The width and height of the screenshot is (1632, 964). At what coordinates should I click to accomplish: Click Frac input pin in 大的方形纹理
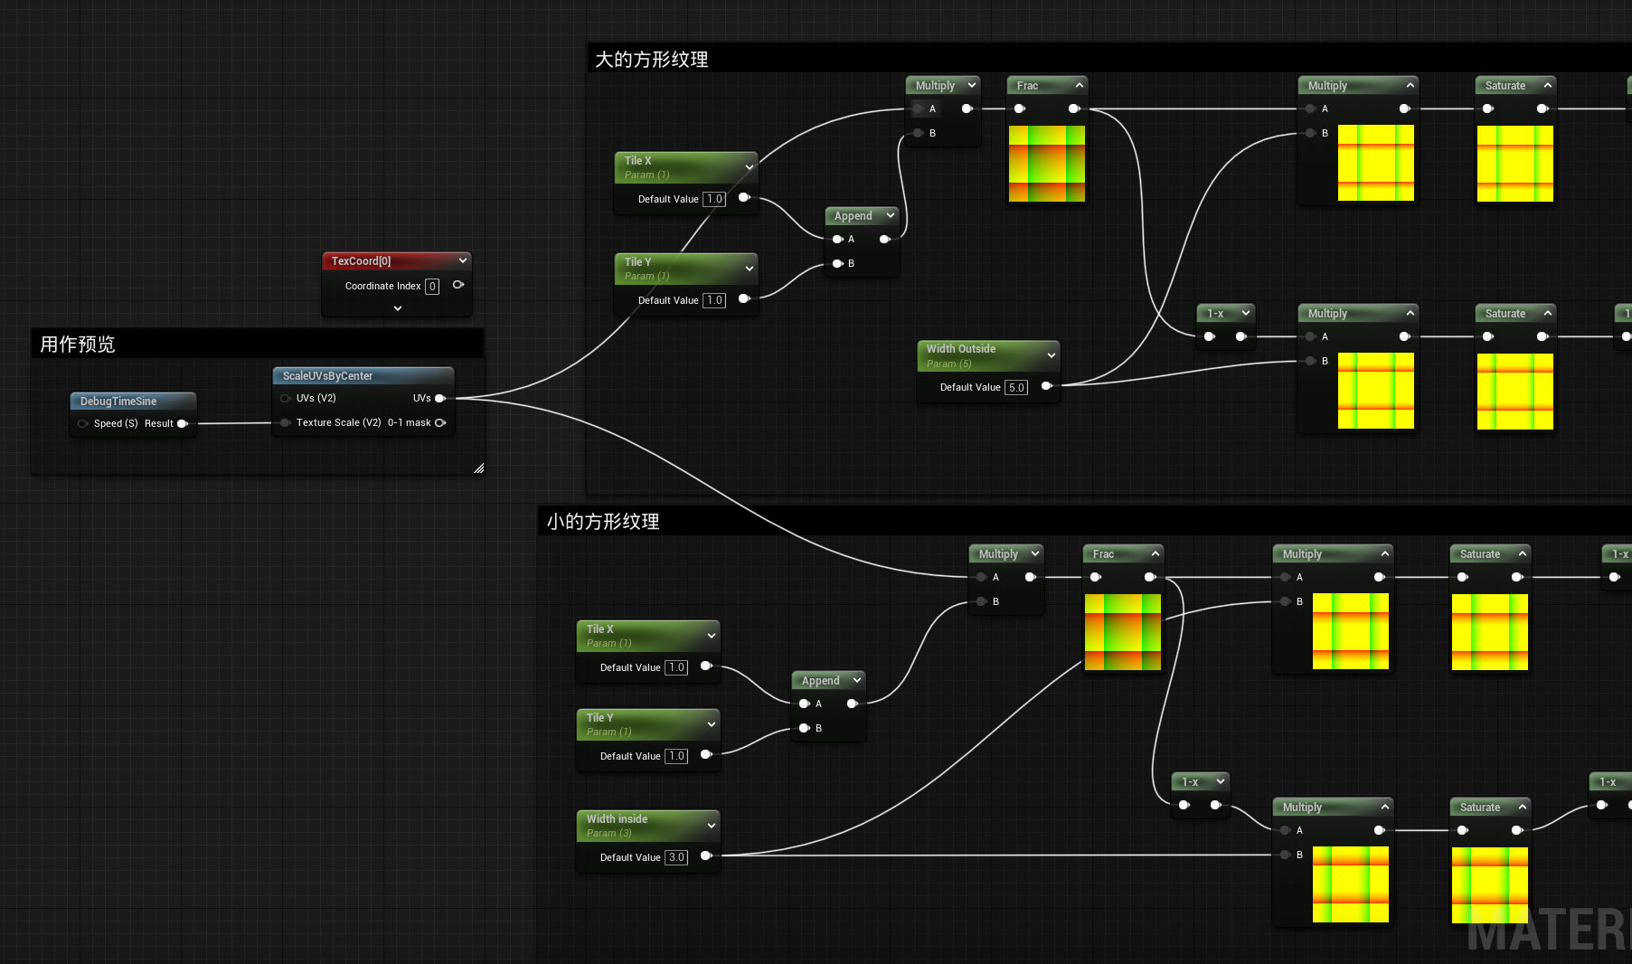(x=1020, y=109)
